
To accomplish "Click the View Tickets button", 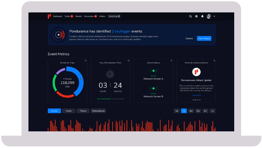I will [x=204, y=38].
